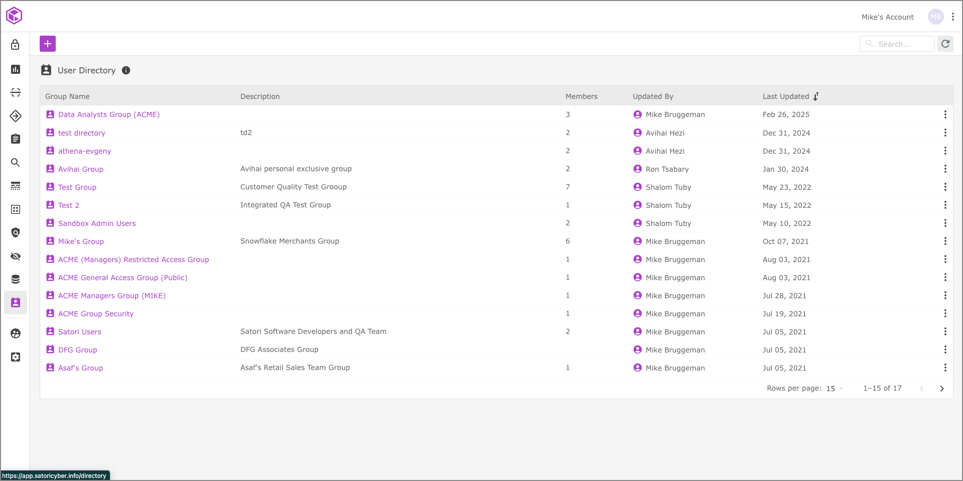The width and height of the screenshot is (963, 481).
Task: Open ACME Group Security link
Action: pos(96,314)
